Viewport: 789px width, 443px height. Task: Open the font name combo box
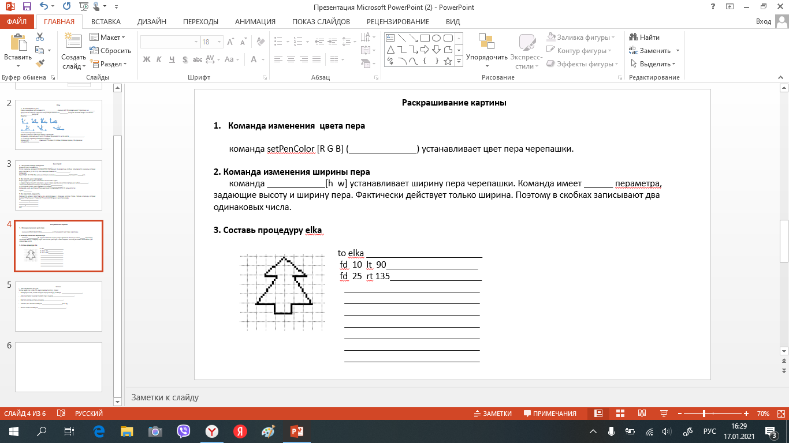169,42
